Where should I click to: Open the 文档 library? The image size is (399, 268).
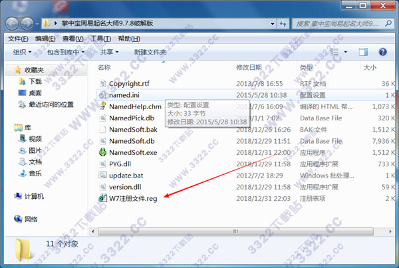(x=35, y=162)
